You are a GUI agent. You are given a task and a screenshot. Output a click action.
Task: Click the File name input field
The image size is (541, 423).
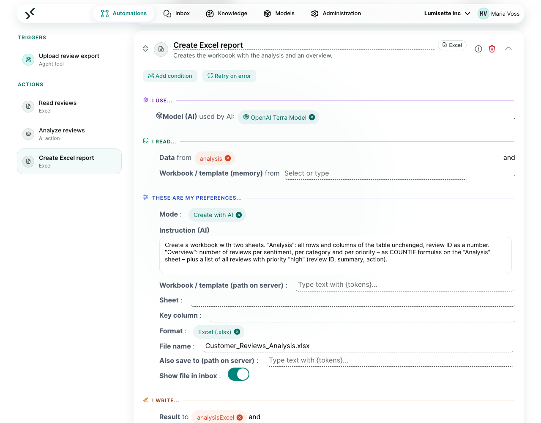click(x=358, y=346)
